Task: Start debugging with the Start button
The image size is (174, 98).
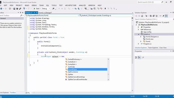Action: [x=37, y=8]
